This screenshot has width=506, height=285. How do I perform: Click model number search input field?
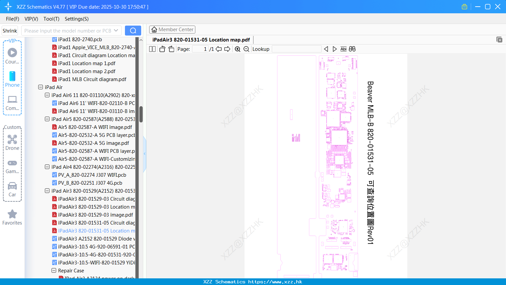click(68, 31)
